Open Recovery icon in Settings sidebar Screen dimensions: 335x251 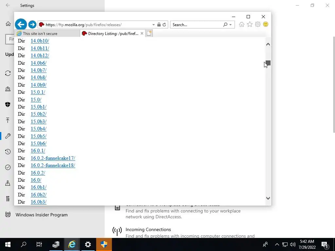tap(8, 152)
